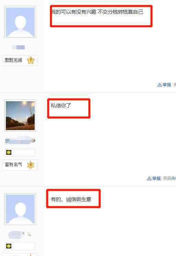Click the level 8 star badge icon
The image size is (176, 256).
pyautogui.click(x=31, y=165)
